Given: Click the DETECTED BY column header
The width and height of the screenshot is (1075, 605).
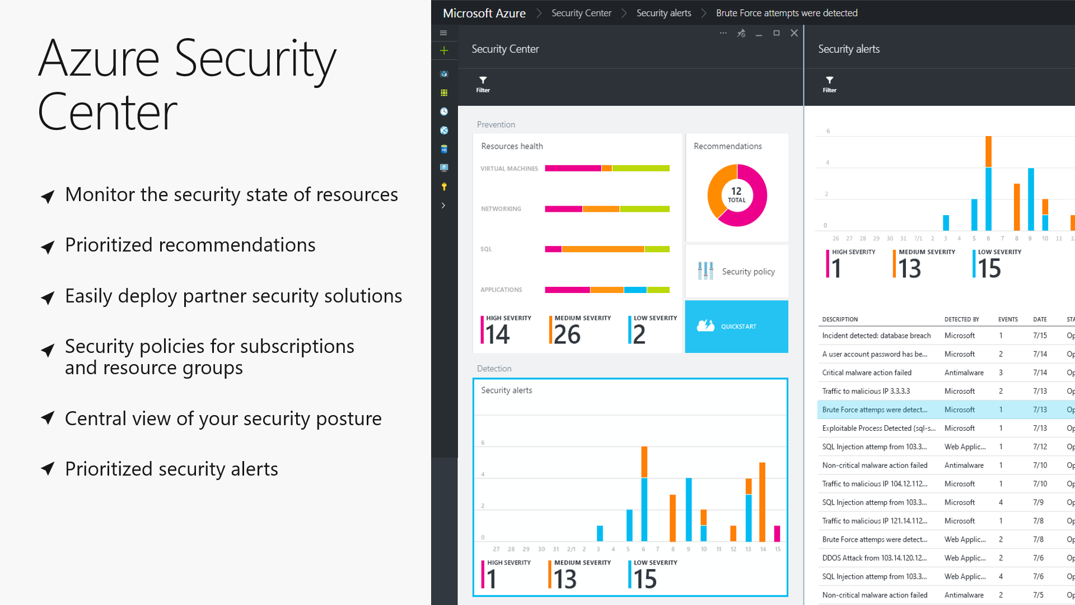Looking at the screenshot, I should [x=962, y=319].
